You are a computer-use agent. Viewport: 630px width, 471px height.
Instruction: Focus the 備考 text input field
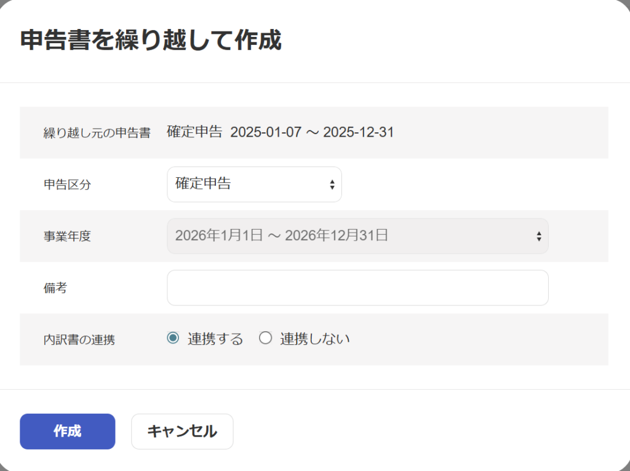pos(357,288)
